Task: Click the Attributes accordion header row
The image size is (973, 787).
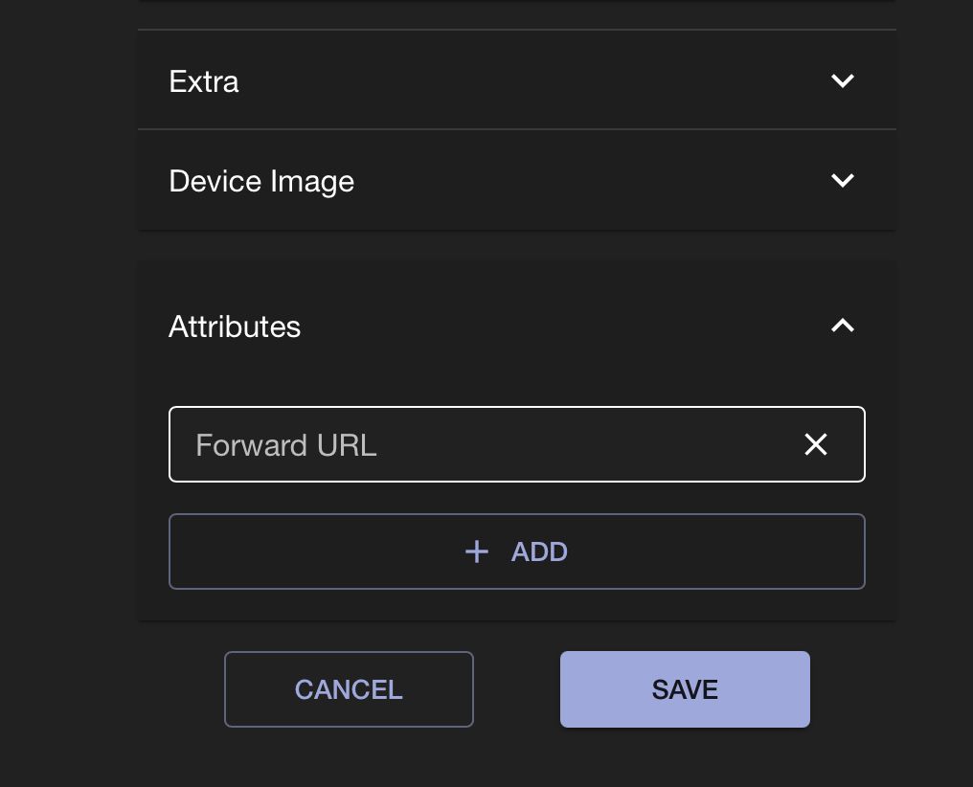Action: click(517, 326)
